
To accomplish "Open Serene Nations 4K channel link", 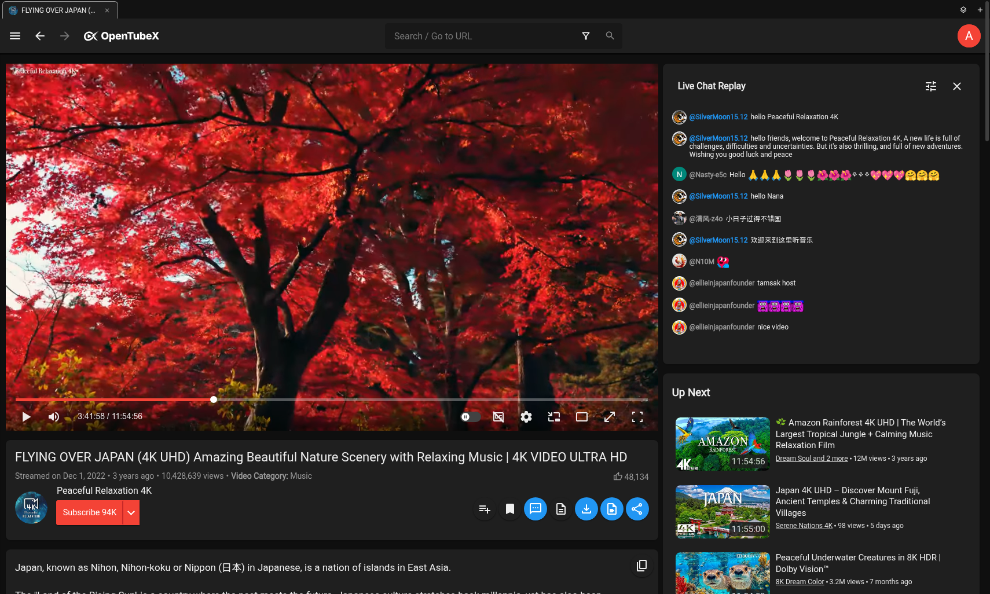I will pos(804,526).
